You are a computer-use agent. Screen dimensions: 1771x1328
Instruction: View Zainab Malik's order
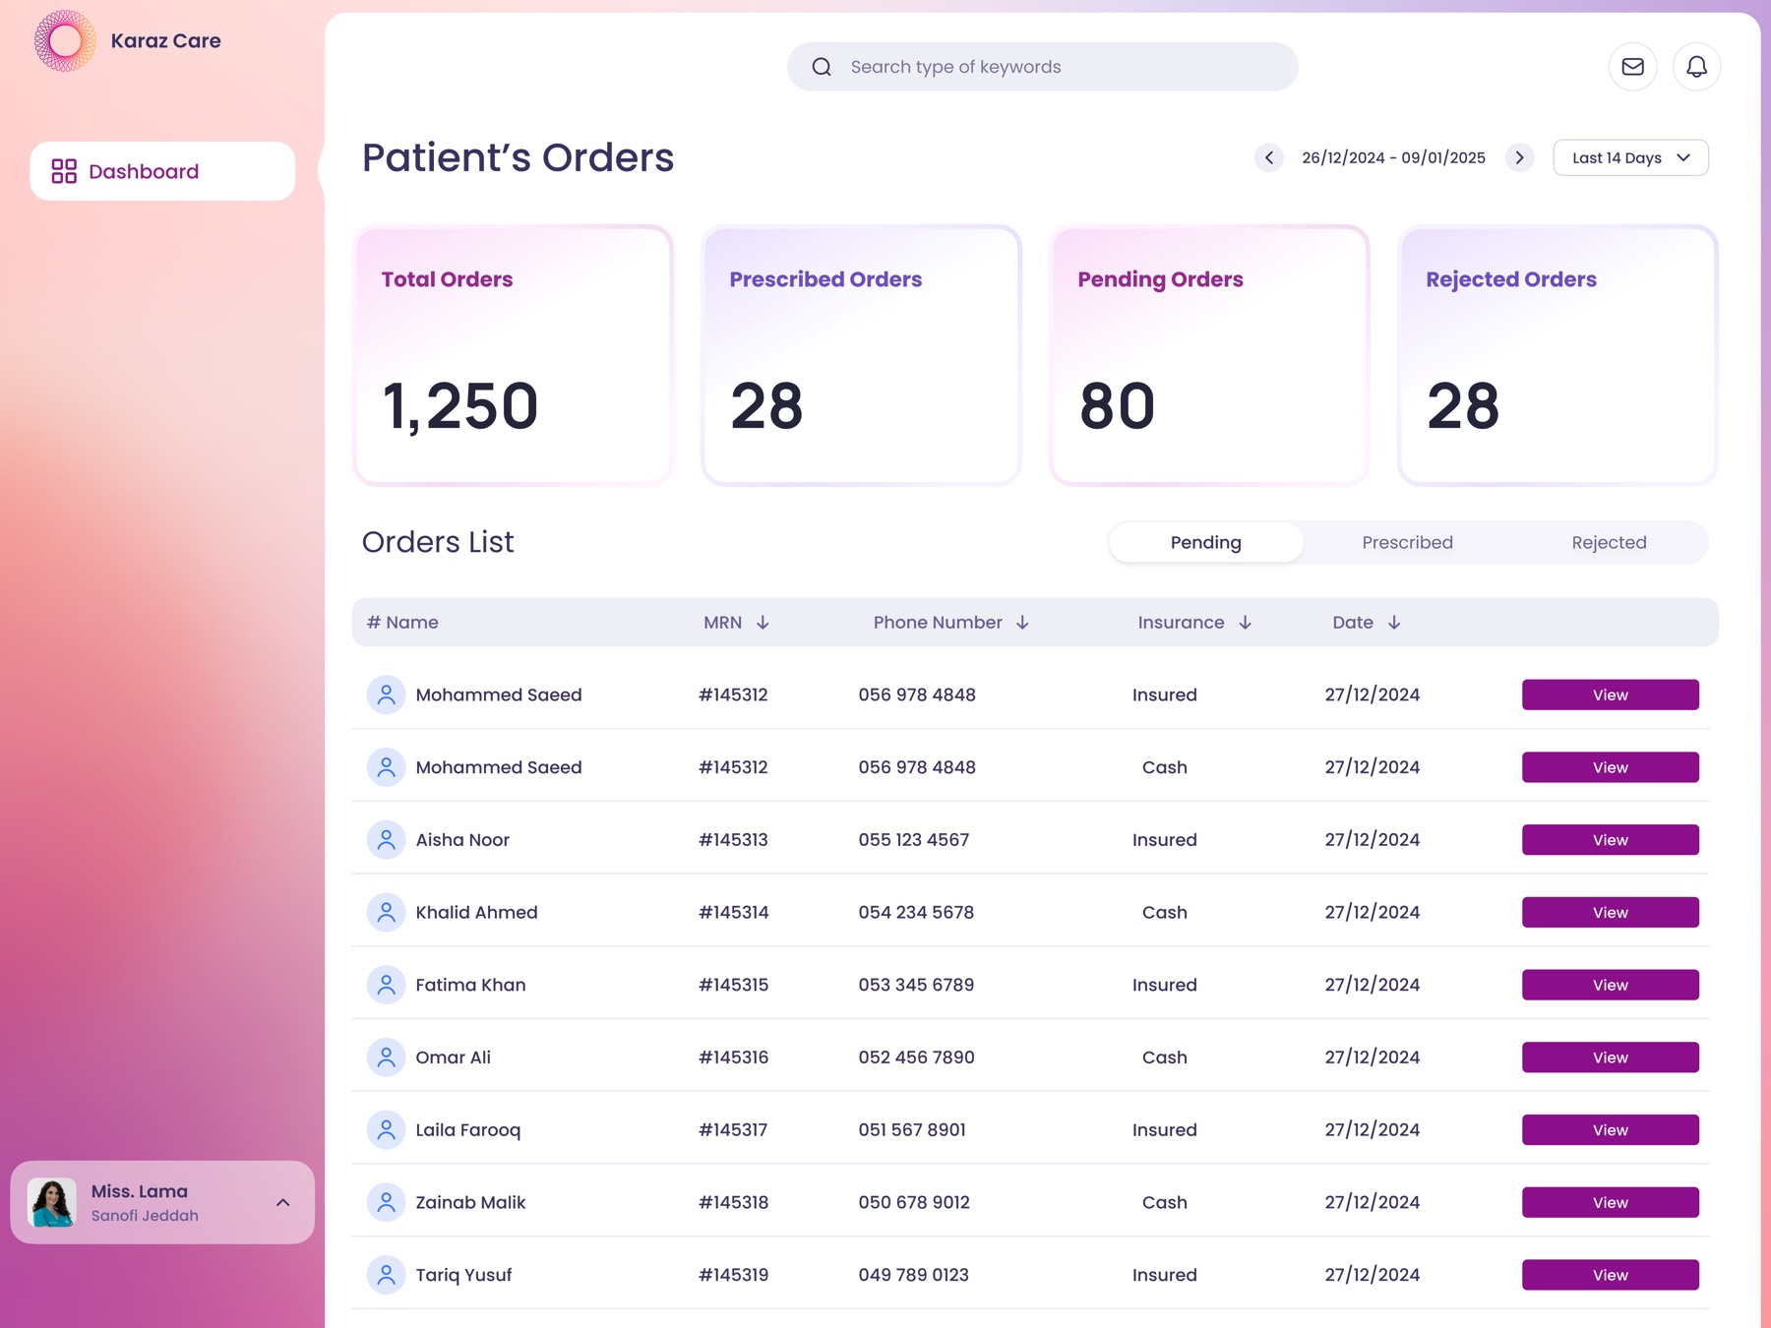[x=1611, y=1202]
